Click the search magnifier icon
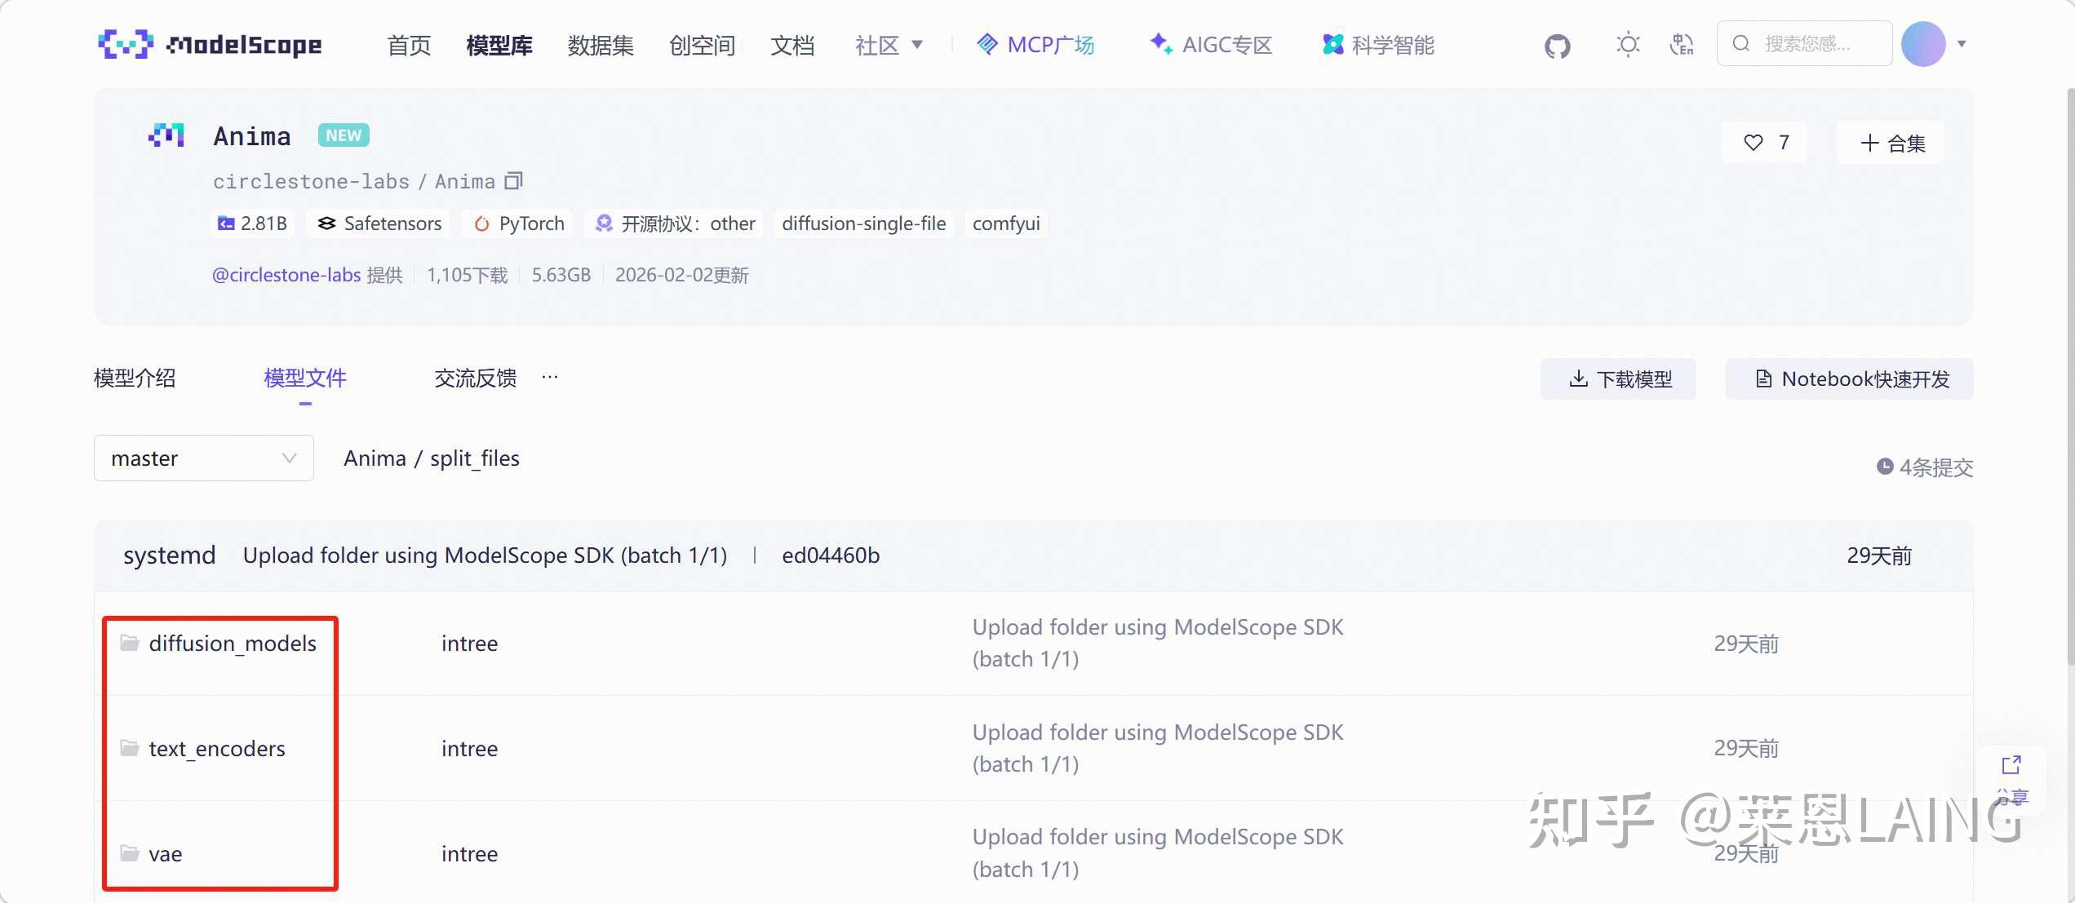Screen dimensions: 2075x903 pos(1740,43)
